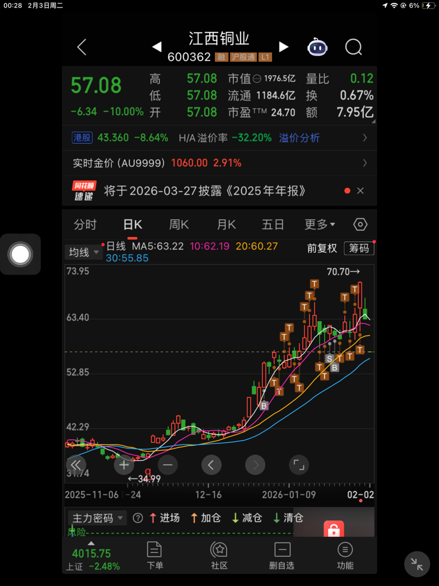
Task: Open the 均线 indicator dropdown
Action: (x=83, y=252)
